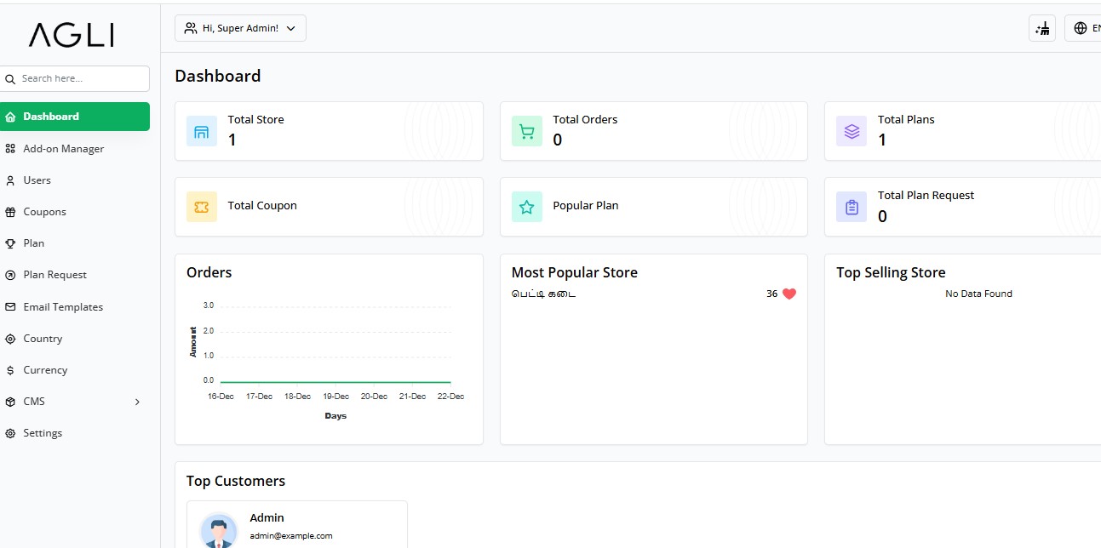This screenshot has height=548, width=1101.
Task: Open Add-on Manager in the sidebar
Action: point(63,149)
